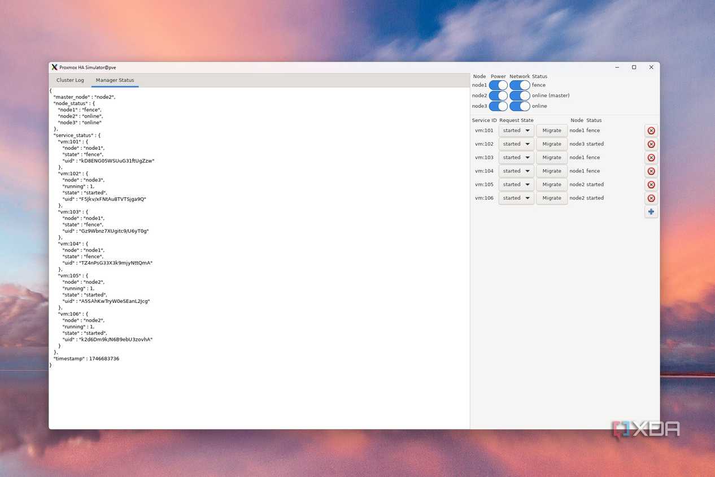The height and width of the screenshot is (477, 715).
Task: Click the "online (master)" status of node2
Action: pos(551,96)
